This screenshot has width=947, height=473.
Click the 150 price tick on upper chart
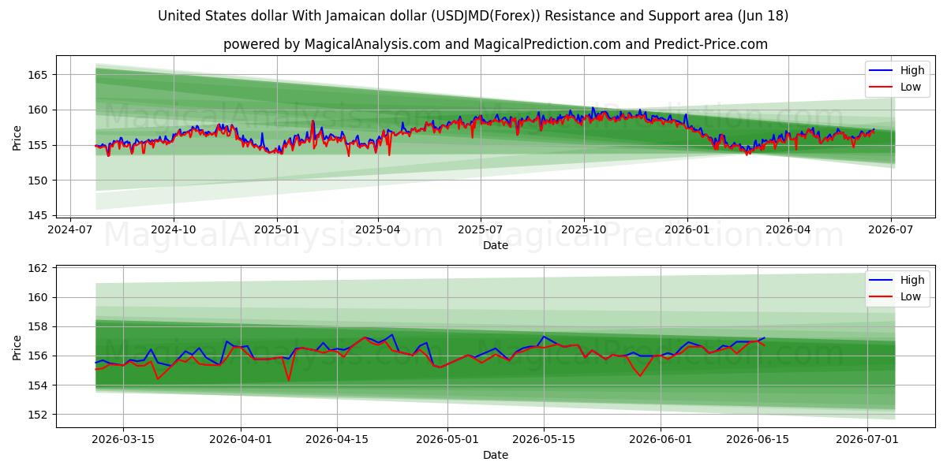pos(39,181)
